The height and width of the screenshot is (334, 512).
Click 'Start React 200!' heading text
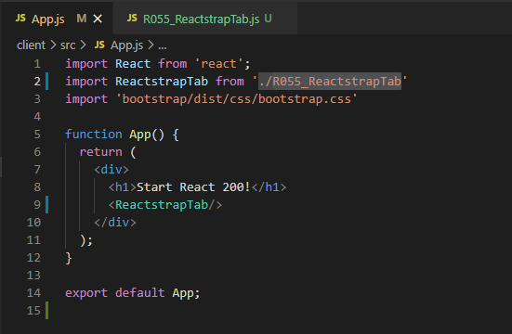tap(193, 186)
